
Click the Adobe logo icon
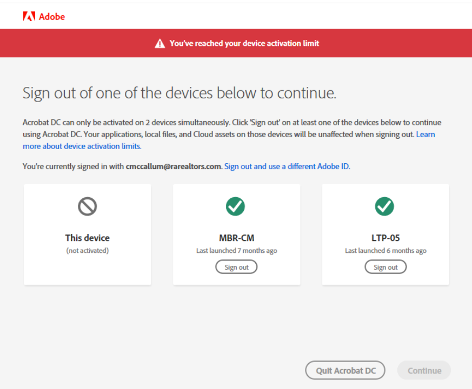29,17
